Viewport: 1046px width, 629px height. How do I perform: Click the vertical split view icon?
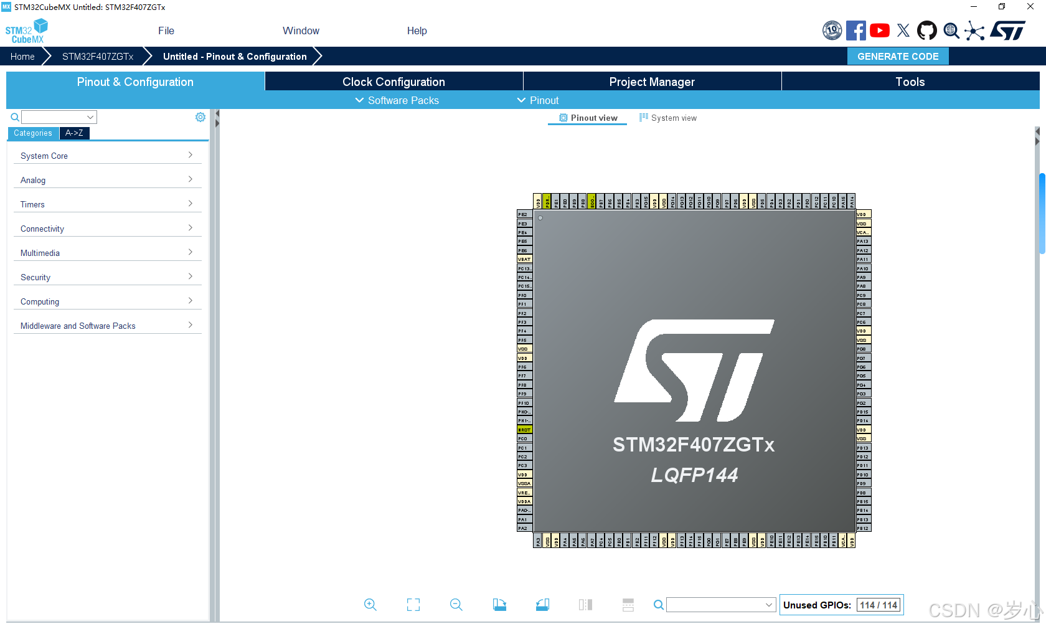585,605
